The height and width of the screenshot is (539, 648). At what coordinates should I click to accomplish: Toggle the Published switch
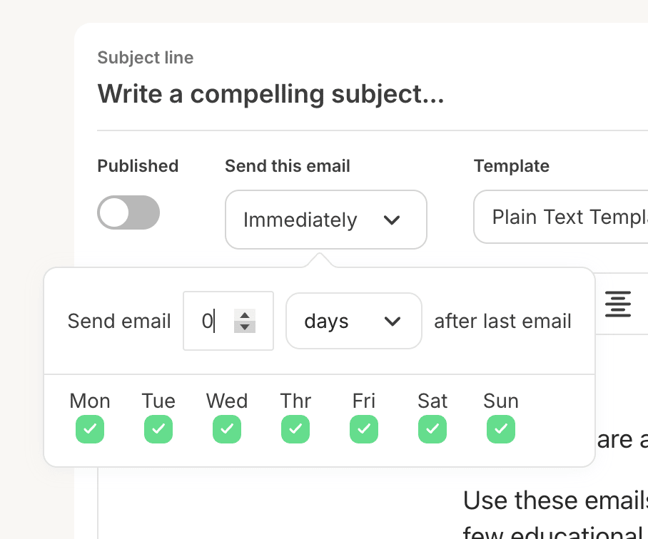click(x=128, y=212)
